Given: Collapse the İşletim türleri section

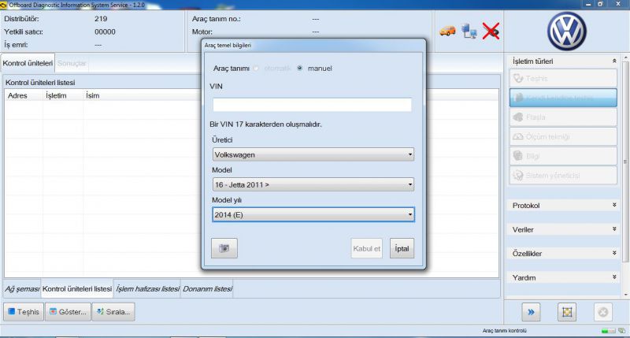Looking at the screenshot, I should pyautogui.click(x=614, y=61).
